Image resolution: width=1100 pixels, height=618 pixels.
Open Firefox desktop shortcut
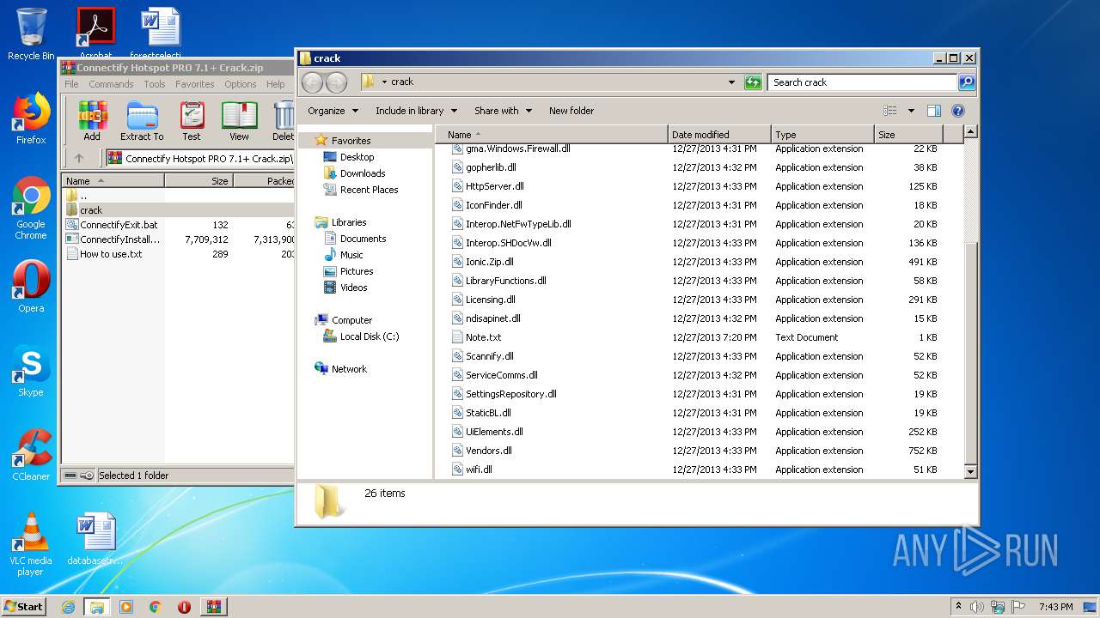(31, 118)
